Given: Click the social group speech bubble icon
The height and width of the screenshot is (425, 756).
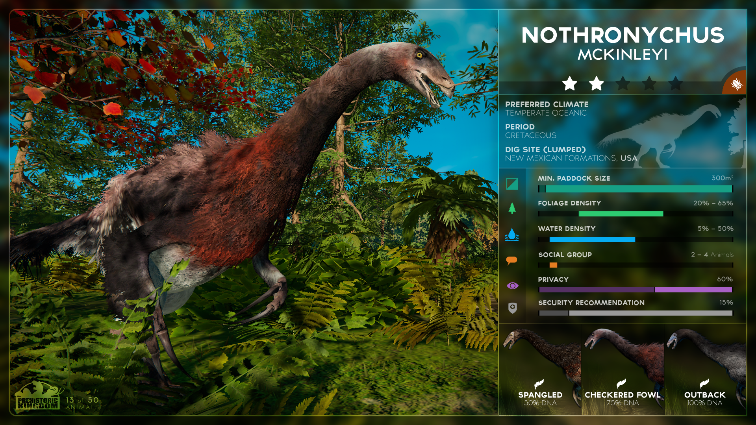Looking at the screenshot, I should click(511, 261).
